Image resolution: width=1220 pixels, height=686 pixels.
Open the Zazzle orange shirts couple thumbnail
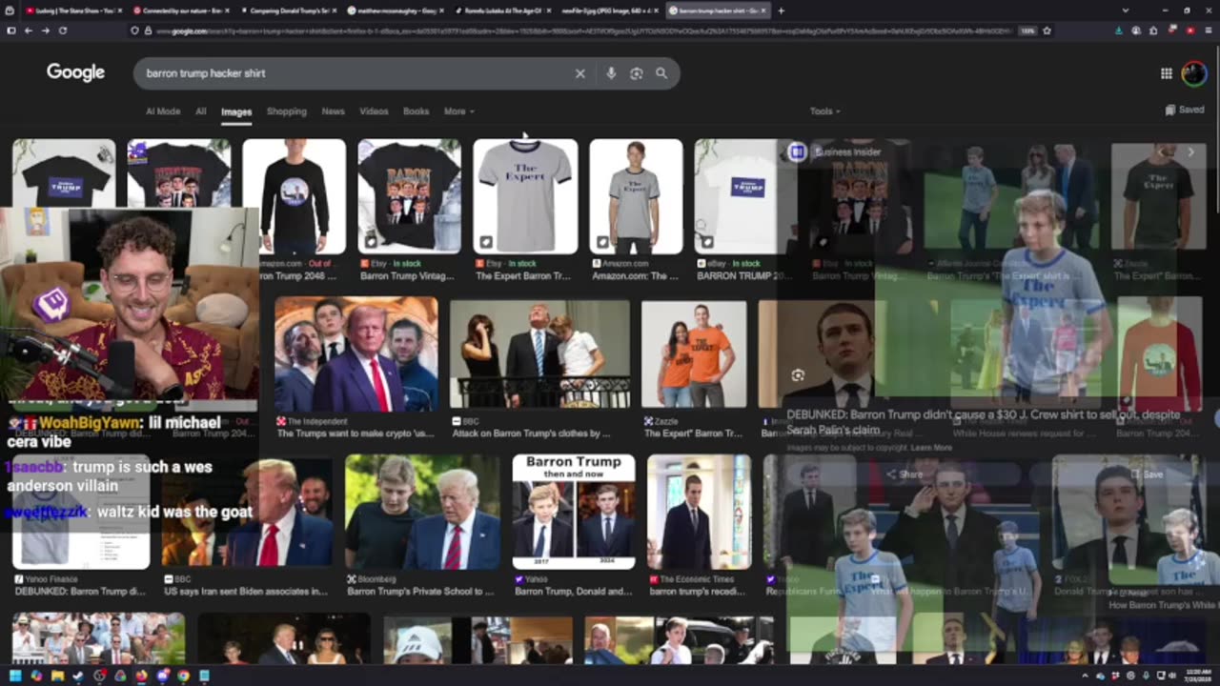[x=694, y=353]
